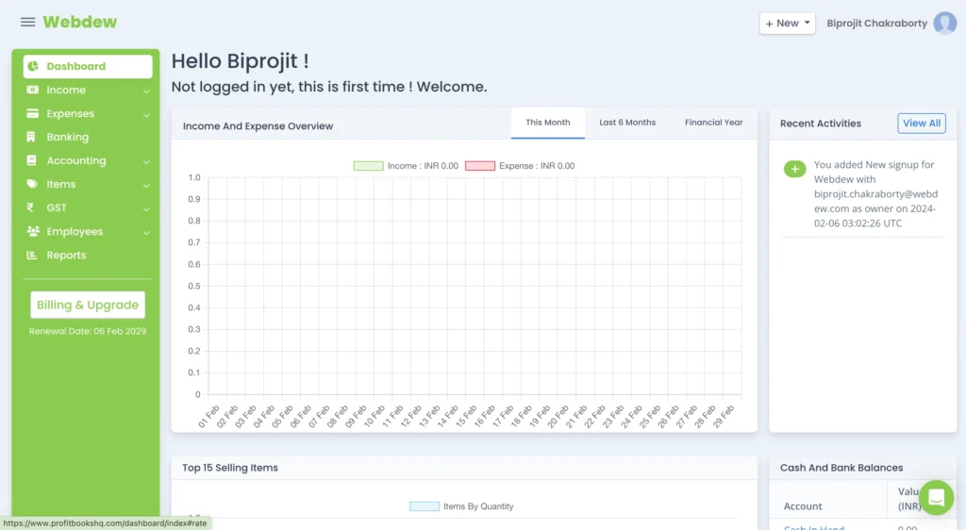966x530 pixels.
Task: Expand the GST submenu chevron
Action: 146,208
